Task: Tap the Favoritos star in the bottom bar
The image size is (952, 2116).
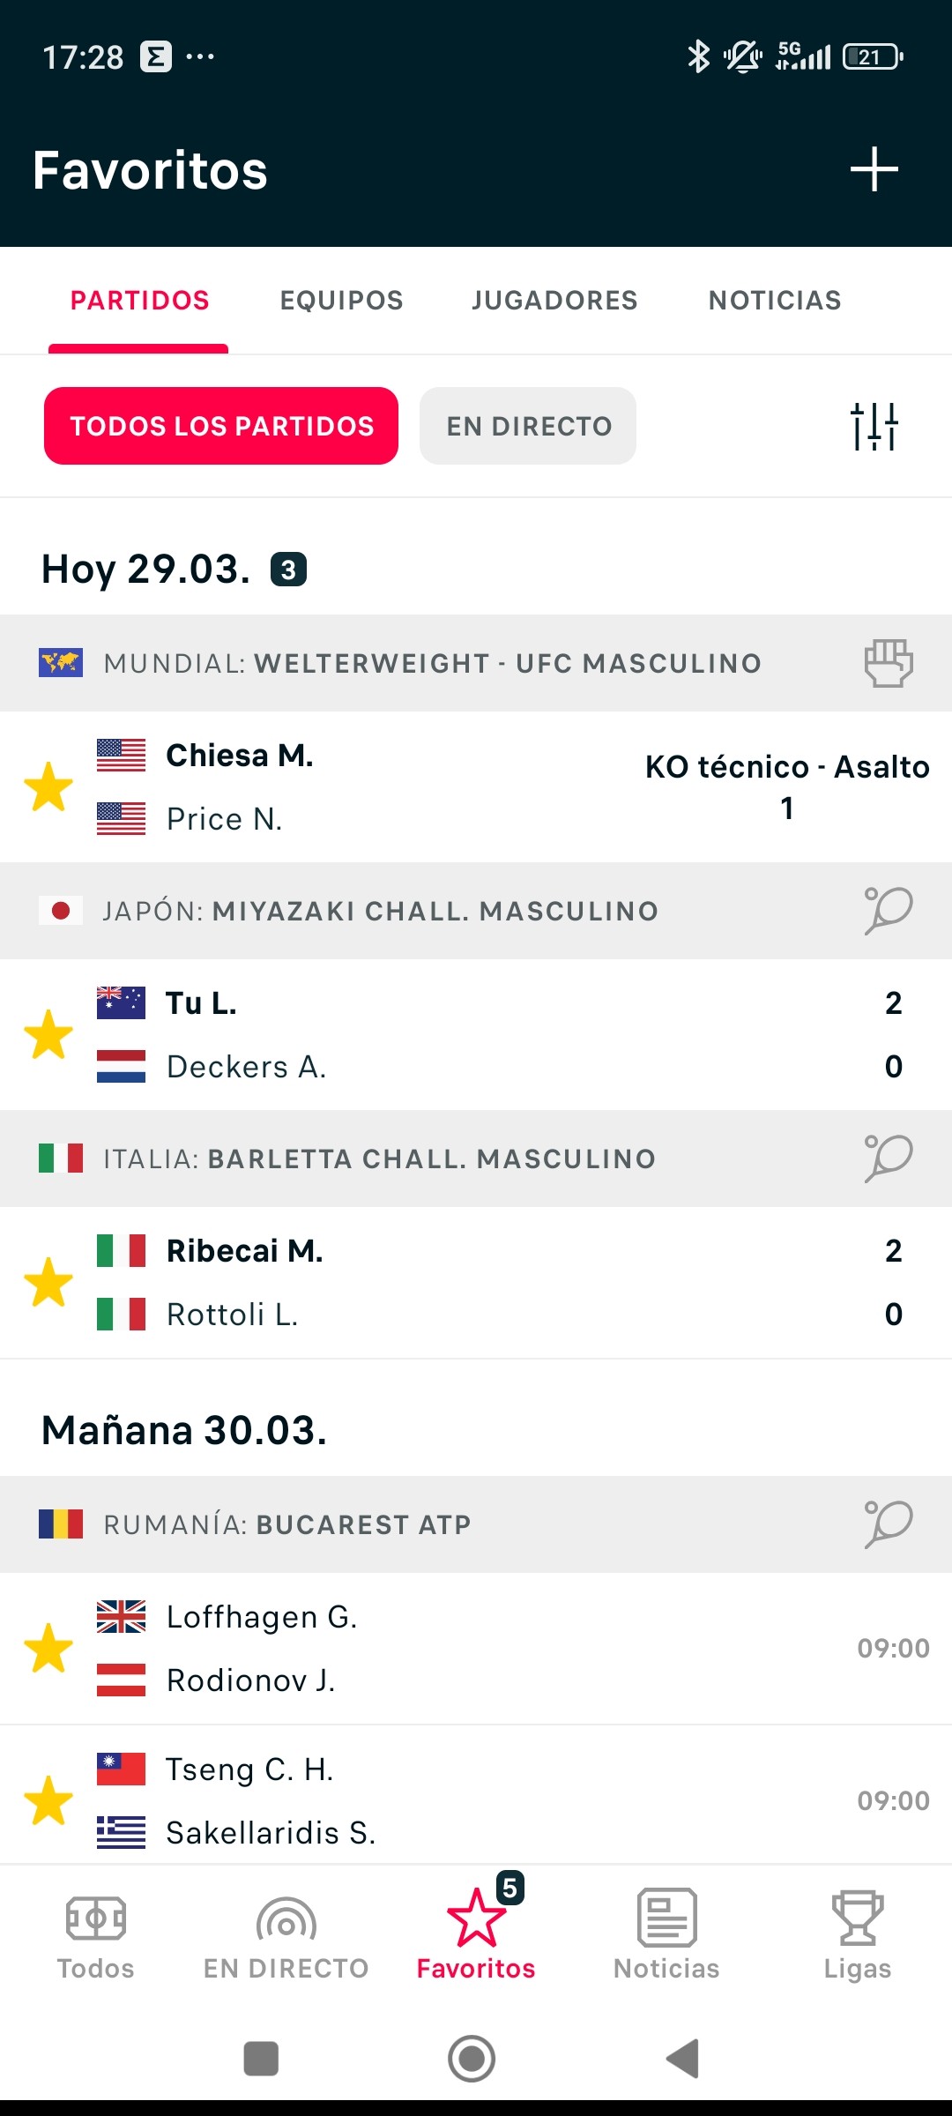Action: [476, 1934]
